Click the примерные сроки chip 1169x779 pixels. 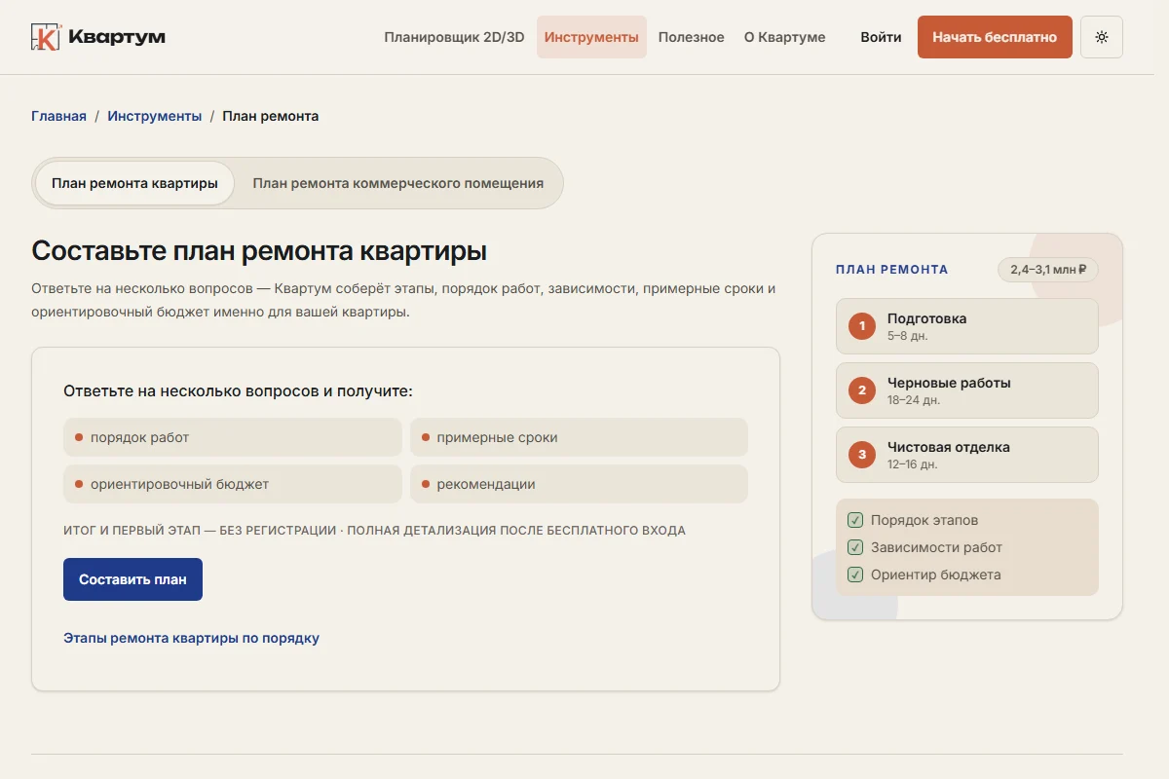point(579,437)
